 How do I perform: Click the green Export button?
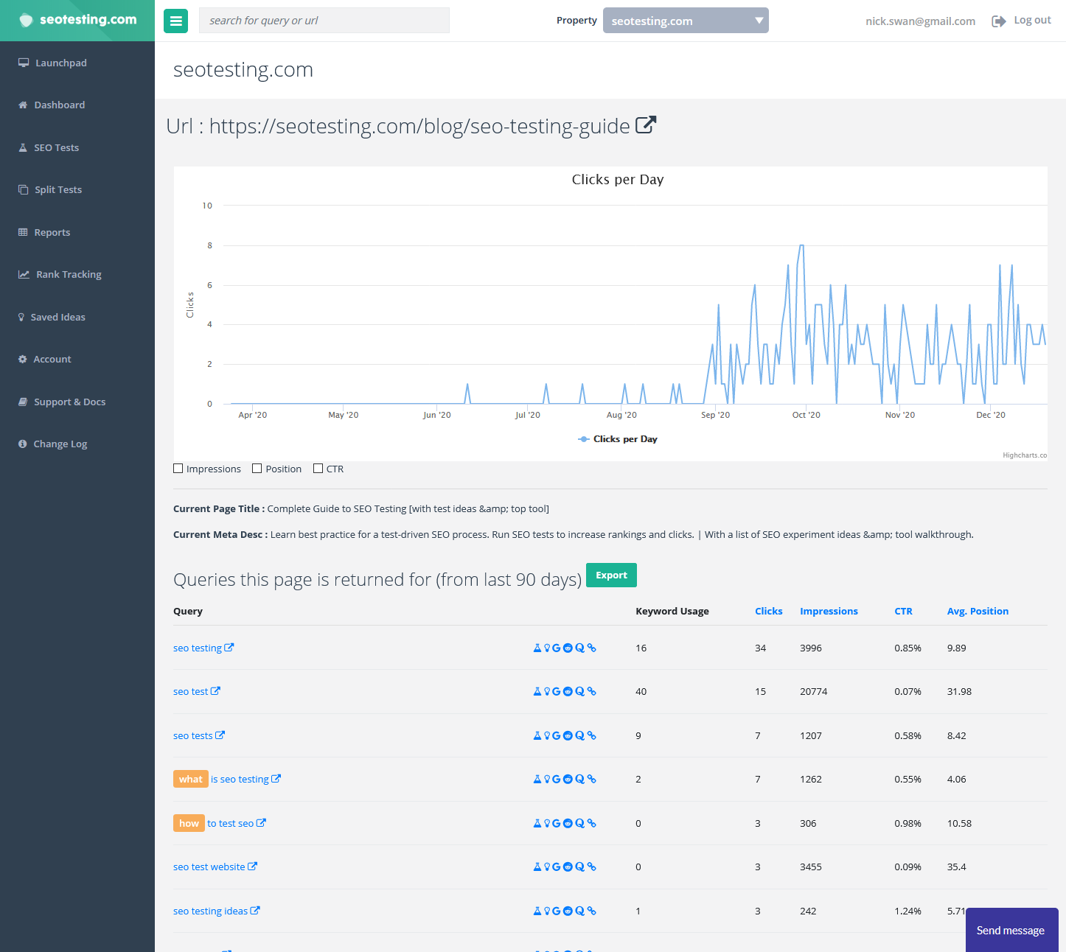611,575
